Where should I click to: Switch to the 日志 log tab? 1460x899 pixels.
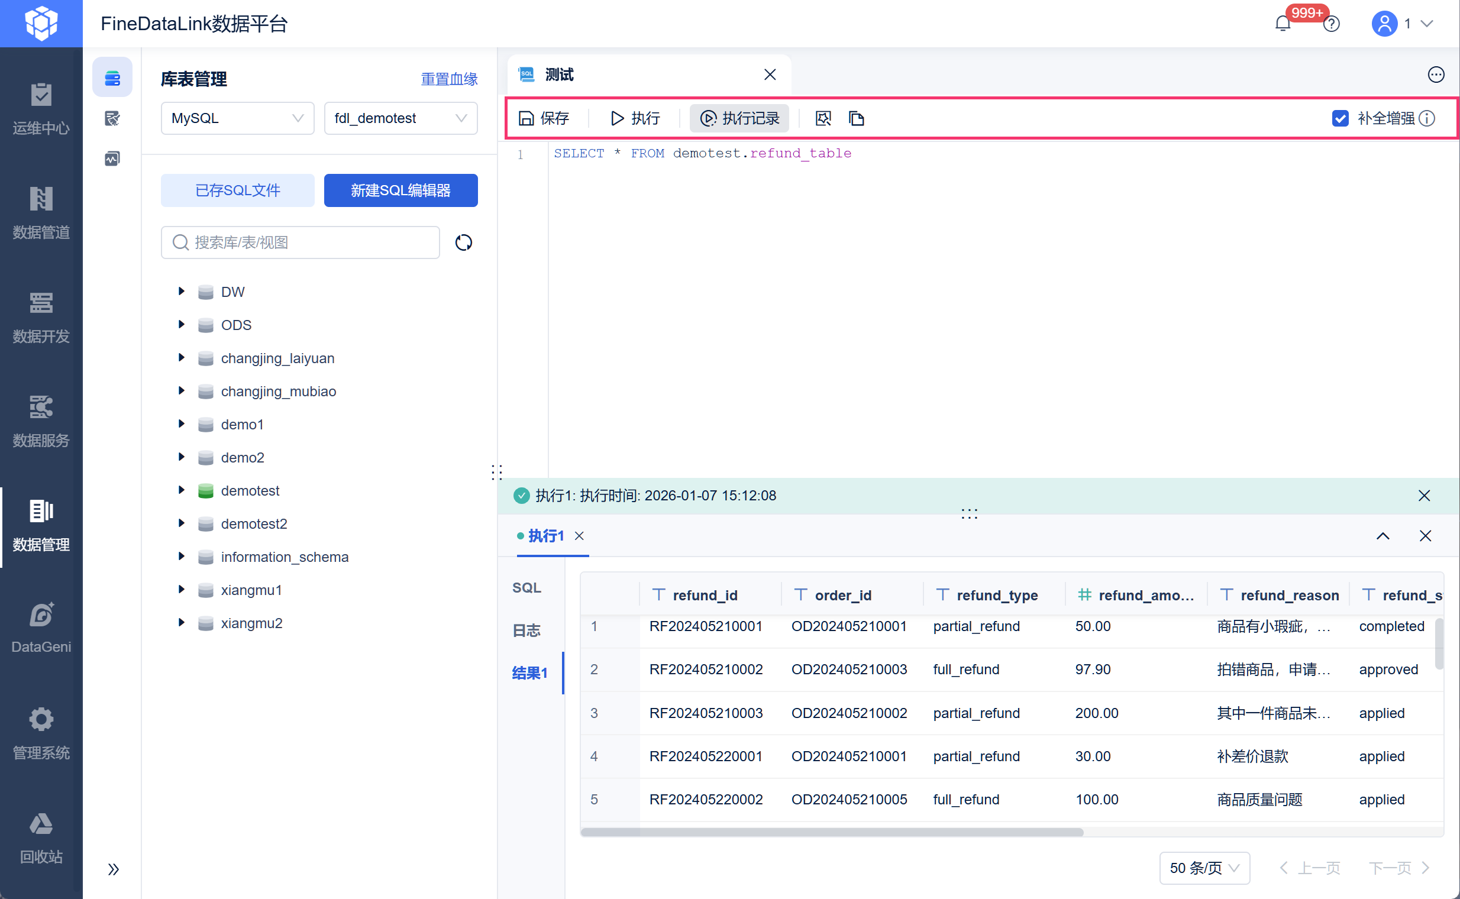pos(526,630)
